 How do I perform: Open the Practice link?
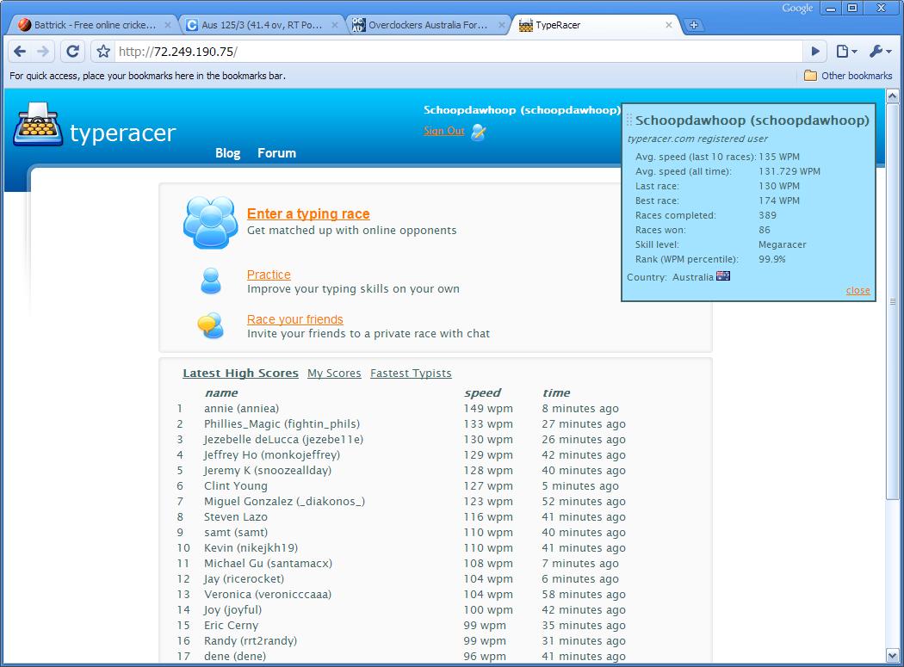269,275
